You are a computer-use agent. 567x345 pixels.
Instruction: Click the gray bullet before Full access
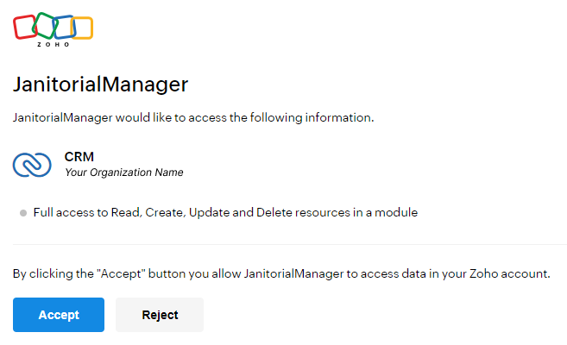[23, 212]
